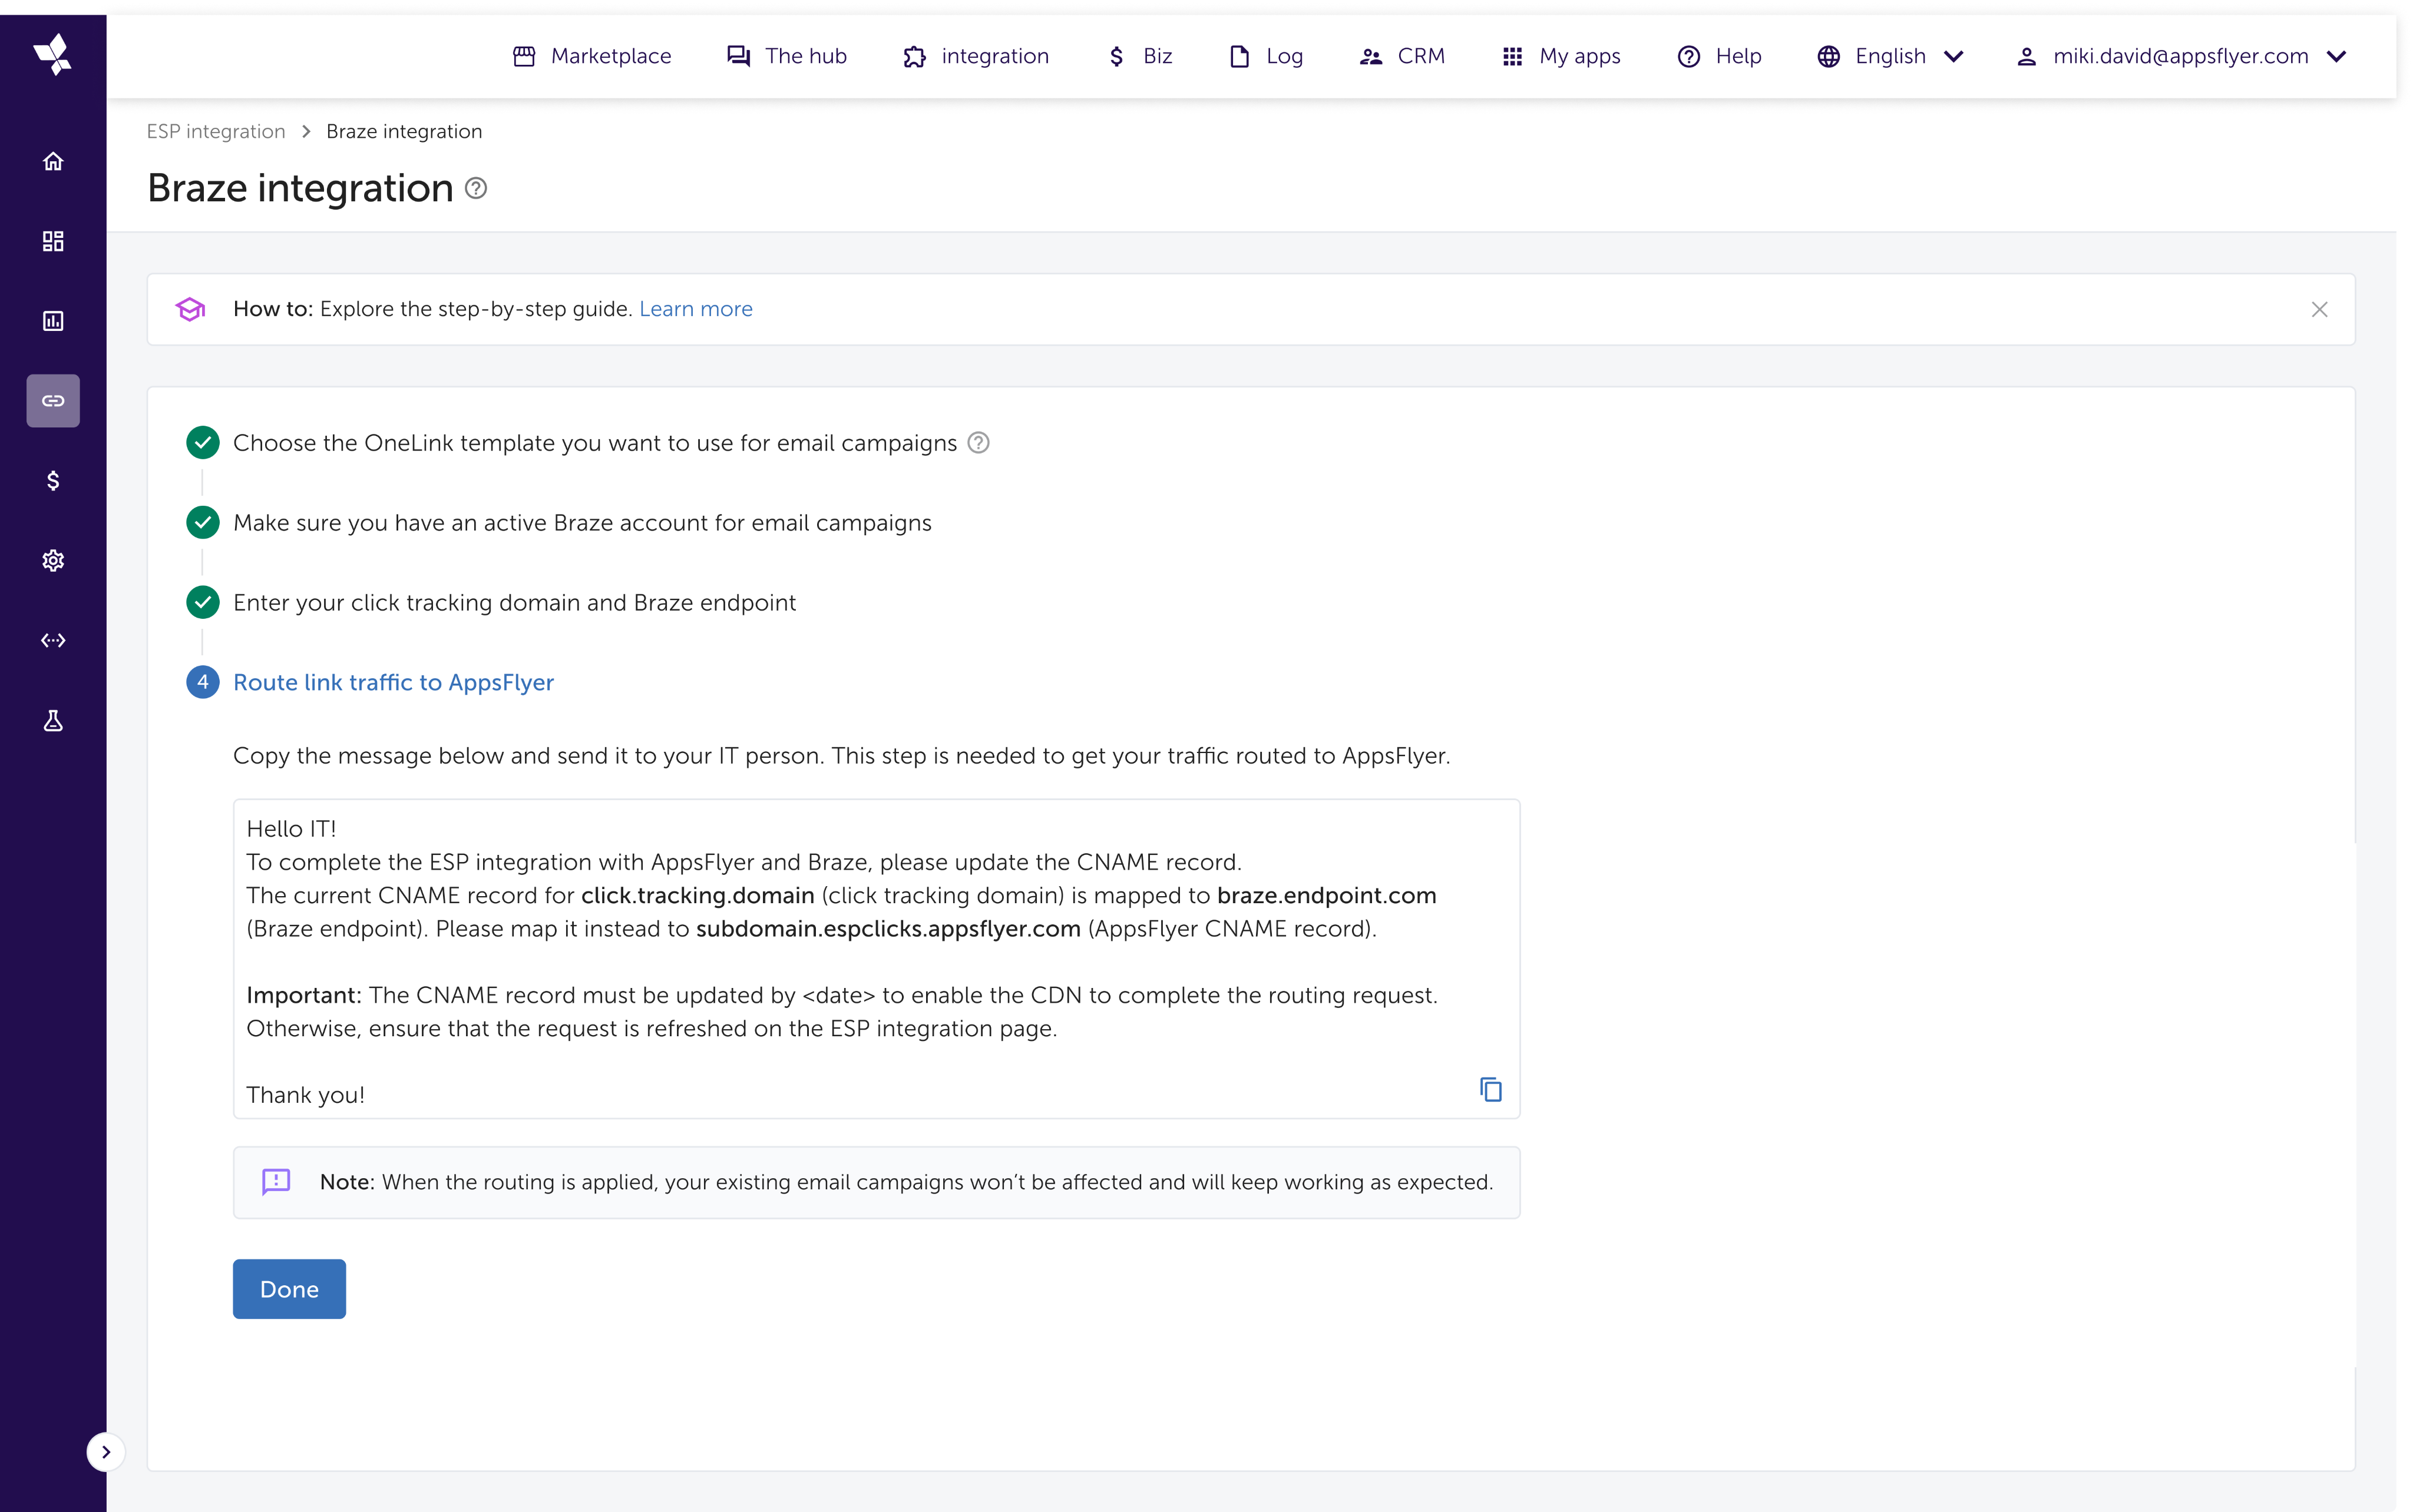Click the home icon in sidebar
Image resolution: width=2413 pixels, height=1512 pixels.
coord(53,161)
